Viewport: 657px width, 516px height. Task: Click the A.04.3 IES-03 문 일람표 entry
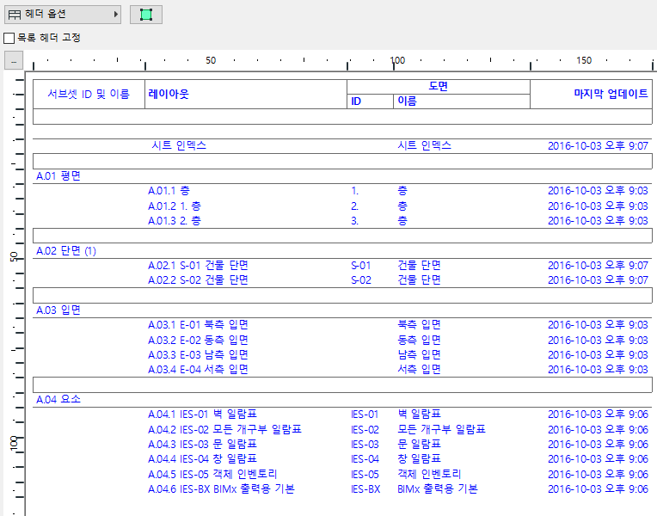coord(202,445)
